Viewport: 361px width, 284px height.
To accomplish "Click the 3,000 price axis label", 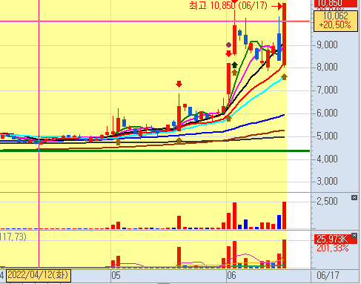I will point(327,181).
